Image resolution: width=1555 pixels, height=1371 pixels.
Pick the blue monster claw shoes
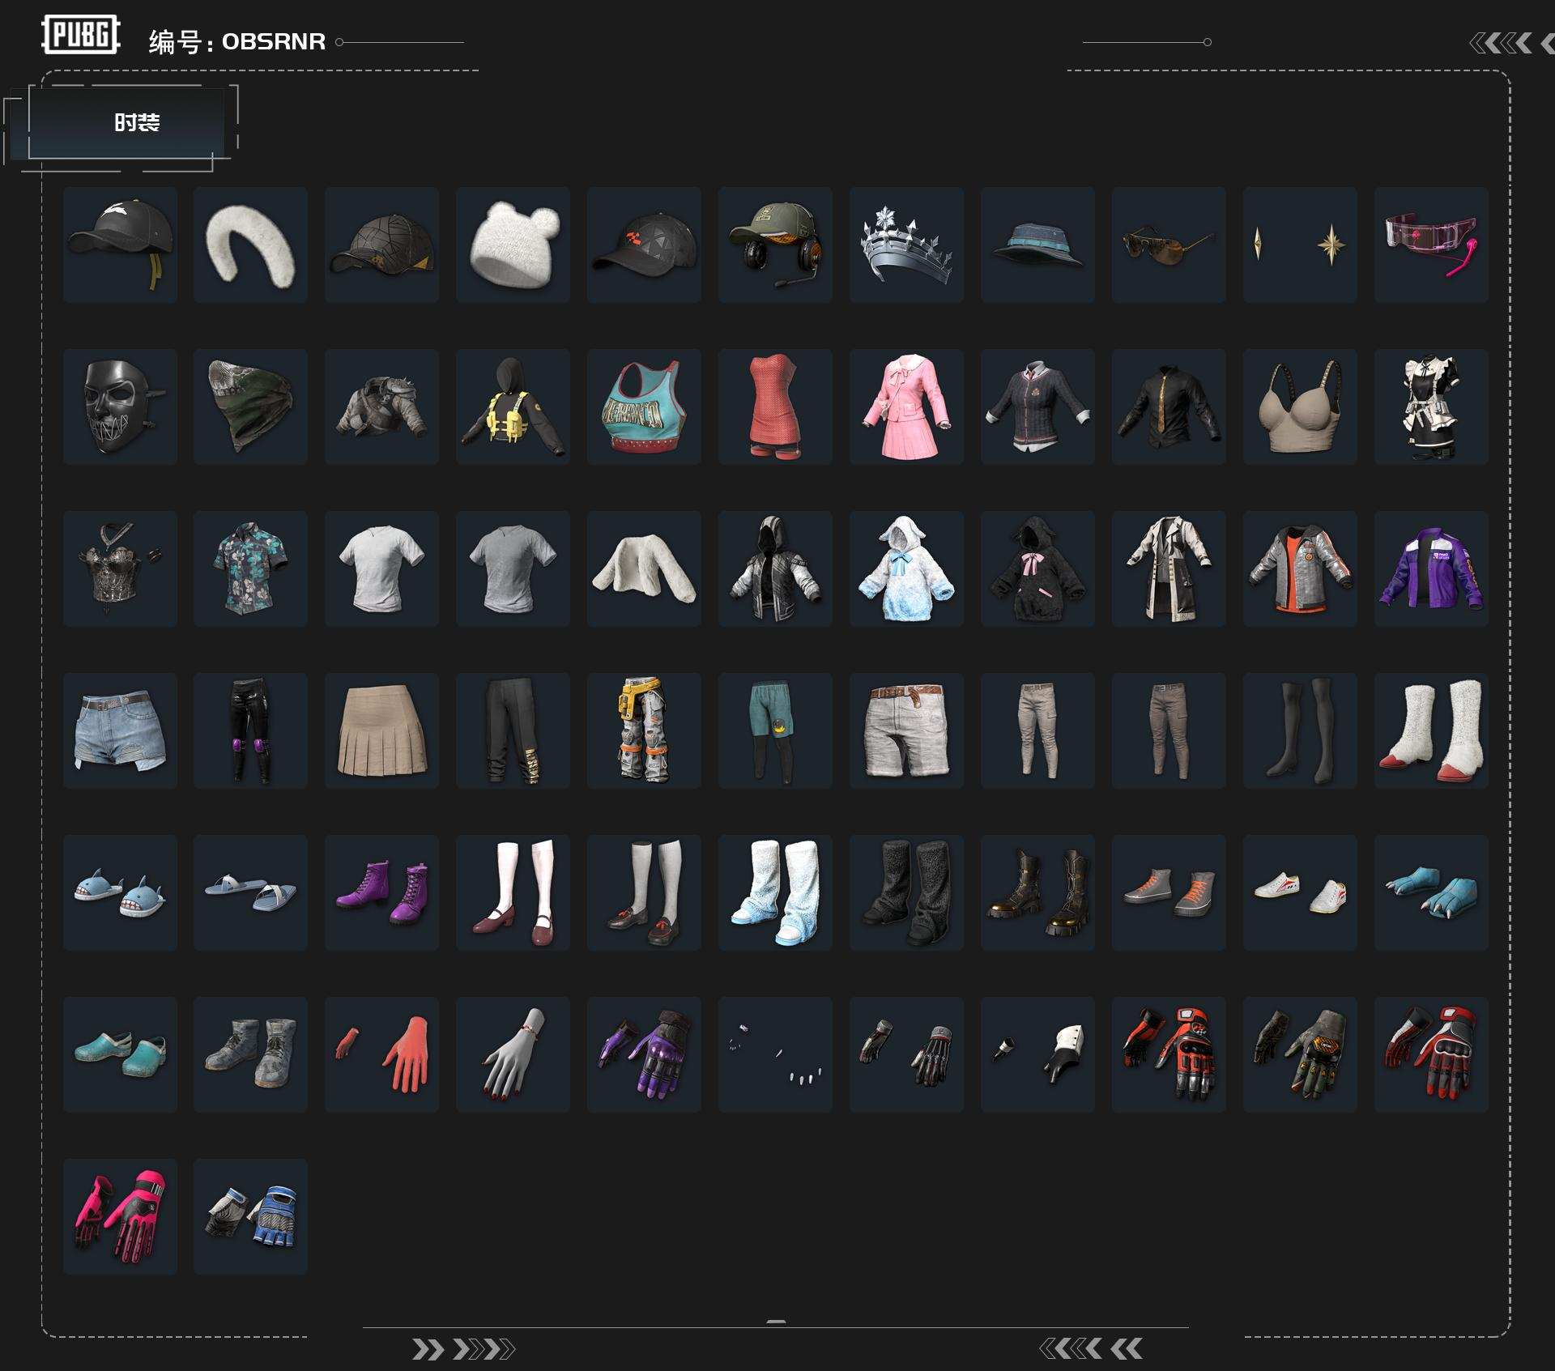[x=1431, y=892]
